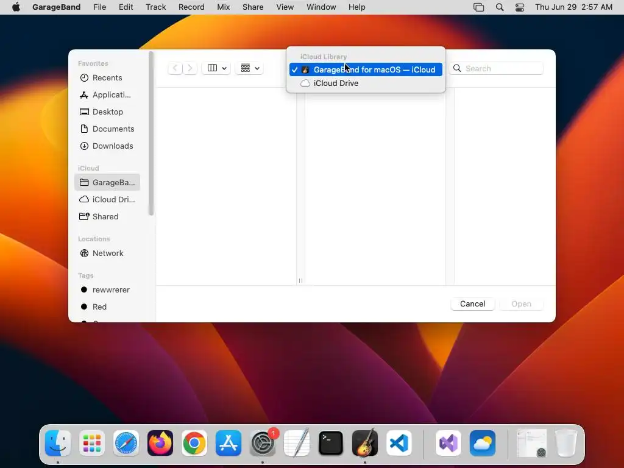
Task: Select Desktop in the sidebar
Action: click(x=107, y=112)
